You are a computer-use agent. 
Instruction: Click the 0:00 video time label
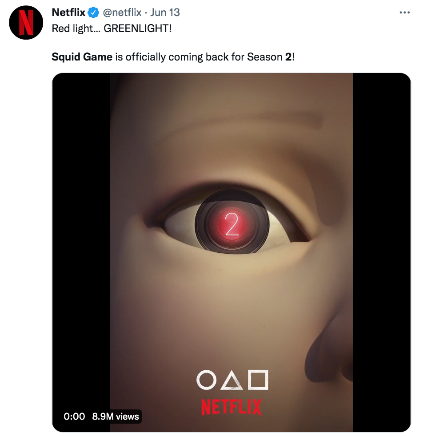click(x=74, y=417)
